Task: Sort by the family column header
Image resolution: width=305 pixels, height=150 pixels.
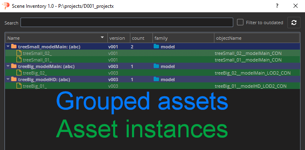Action: 183,38
